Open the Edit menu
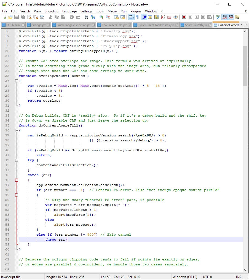 click(x=14, y=11)
